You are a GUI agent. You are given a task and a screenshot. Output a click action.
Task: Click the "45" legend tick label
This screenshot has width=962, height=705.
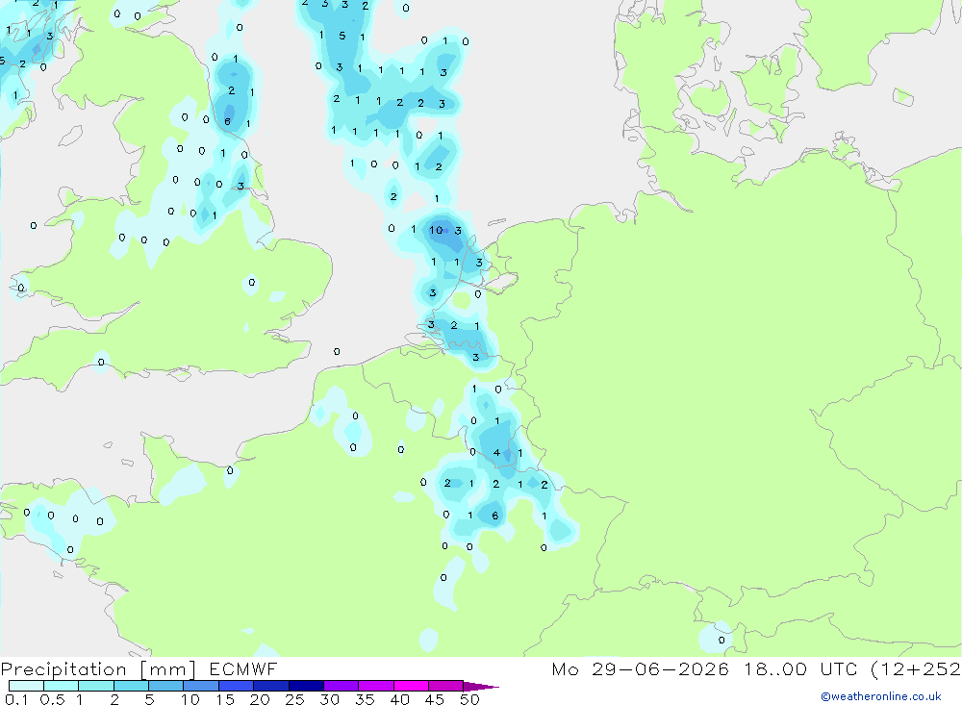(x=435, y=699)
